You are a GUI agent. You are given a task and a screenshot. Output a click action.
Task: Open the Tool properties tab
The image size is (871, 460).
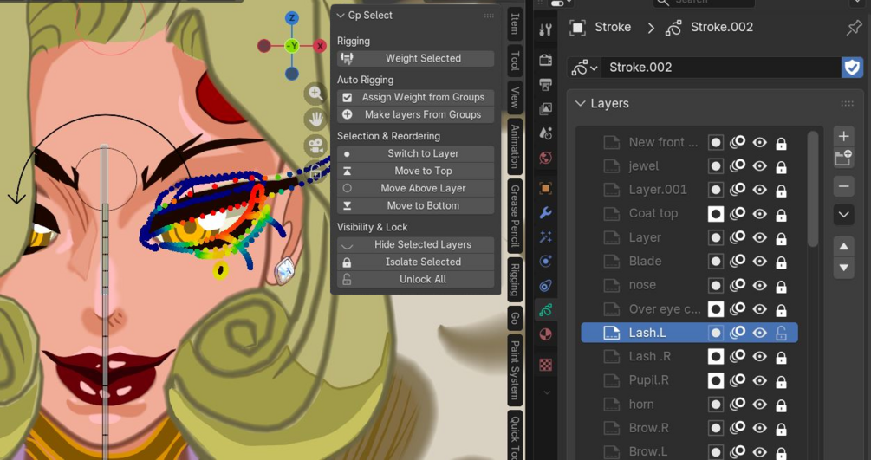pos(545,30)
